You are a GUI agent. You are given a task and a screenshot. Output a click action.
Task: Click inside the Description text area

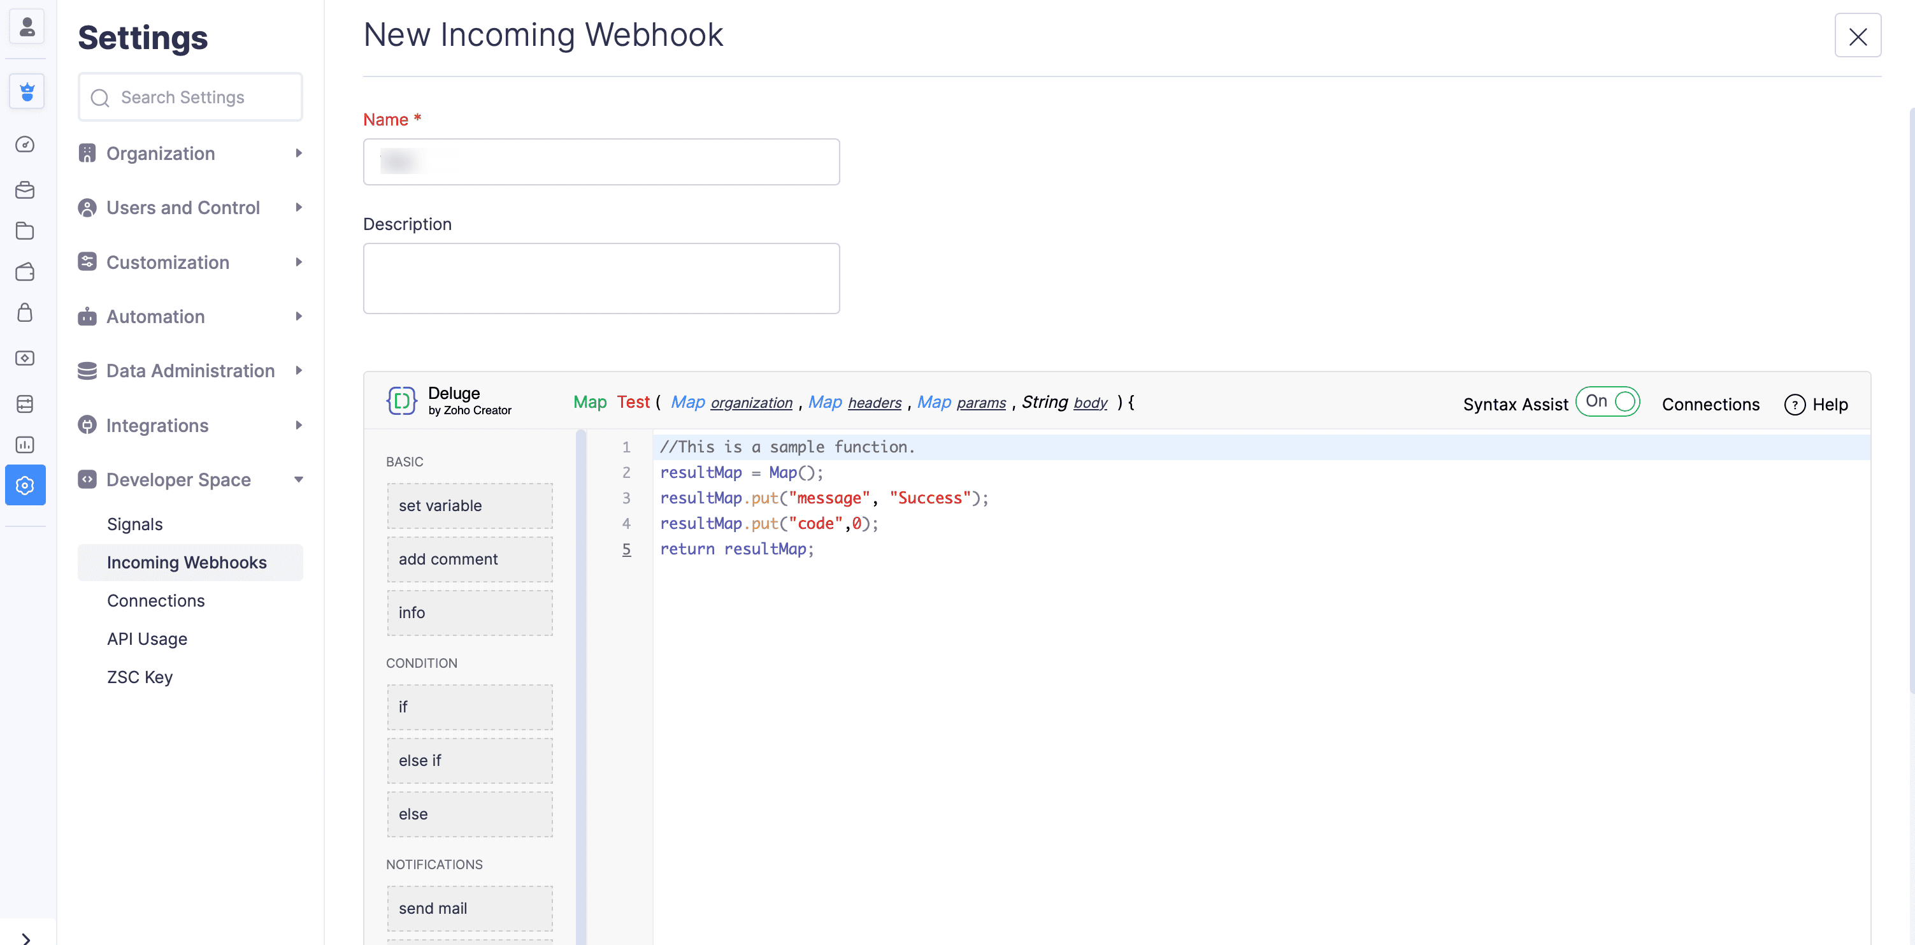coord(601,278)
